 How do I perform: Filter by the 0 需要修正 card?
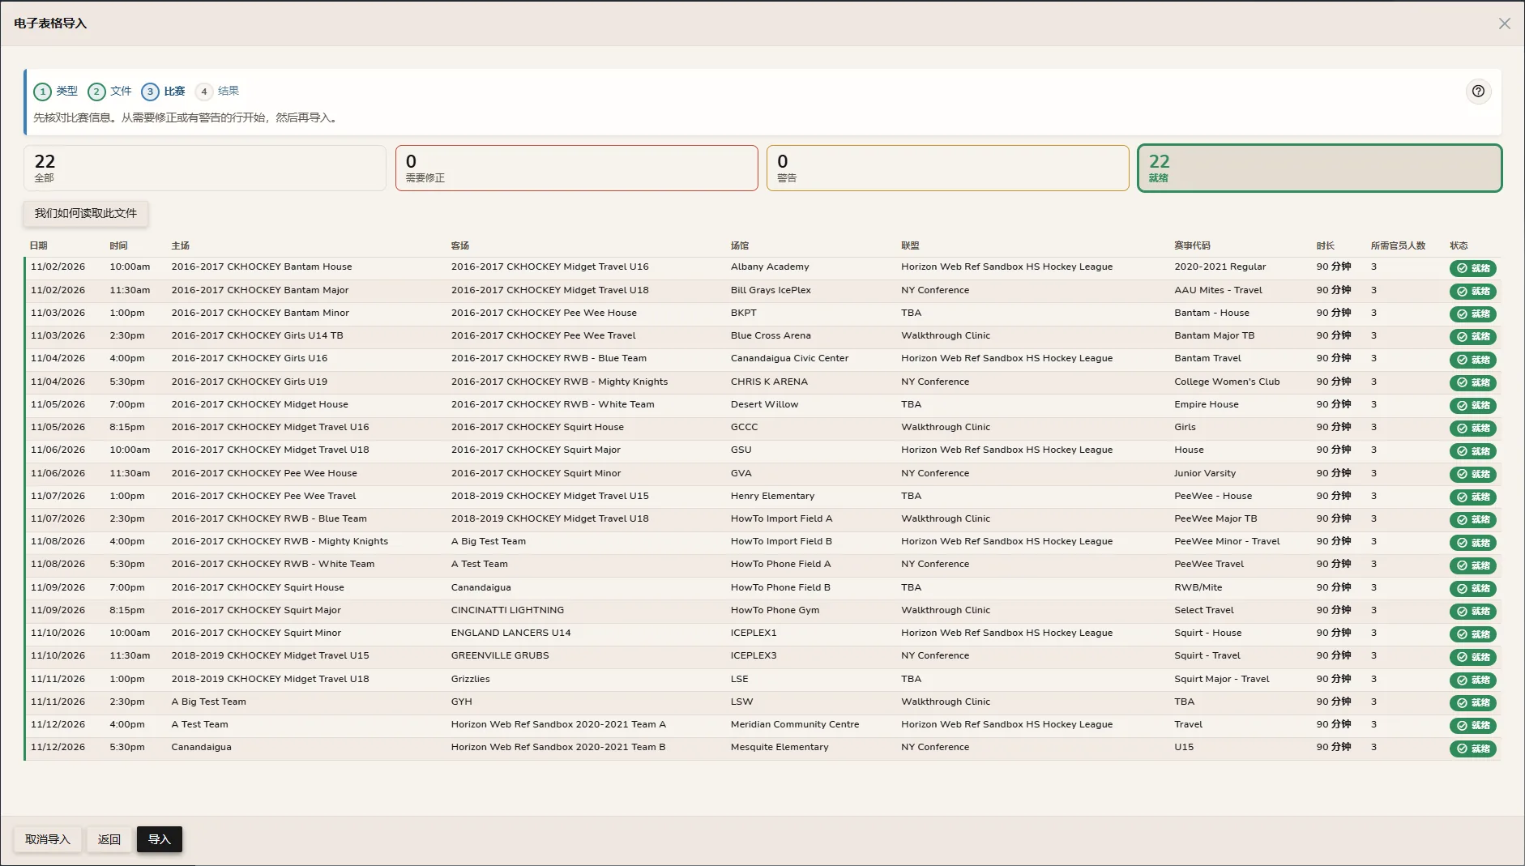tap(576, 169)
